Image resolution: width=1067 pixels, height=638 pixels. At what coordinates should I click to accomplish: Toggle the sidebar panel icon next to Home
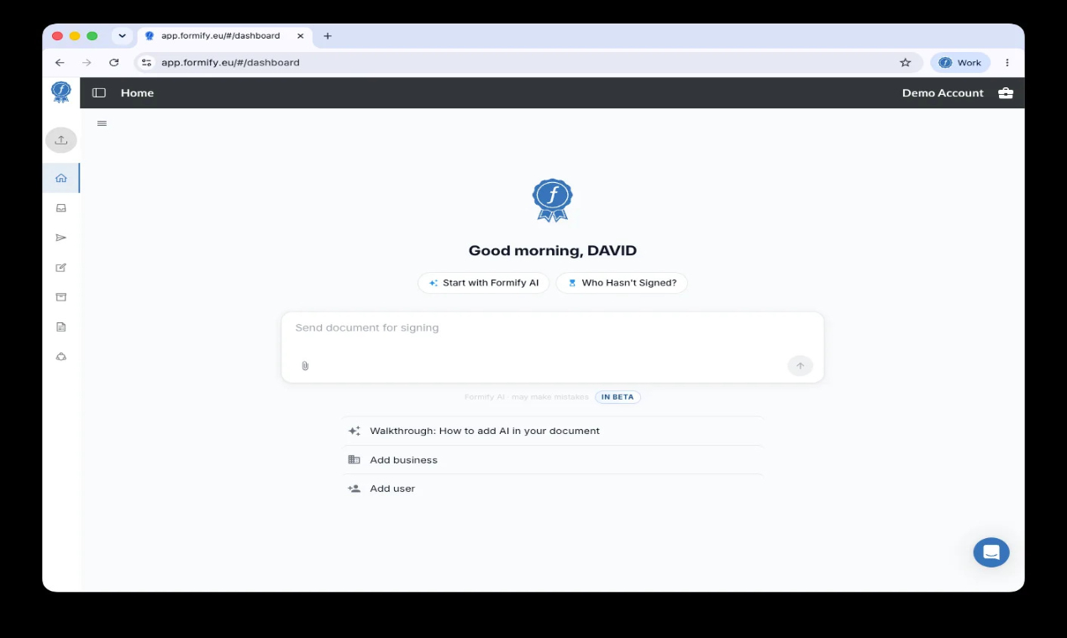tap(99, 93)
